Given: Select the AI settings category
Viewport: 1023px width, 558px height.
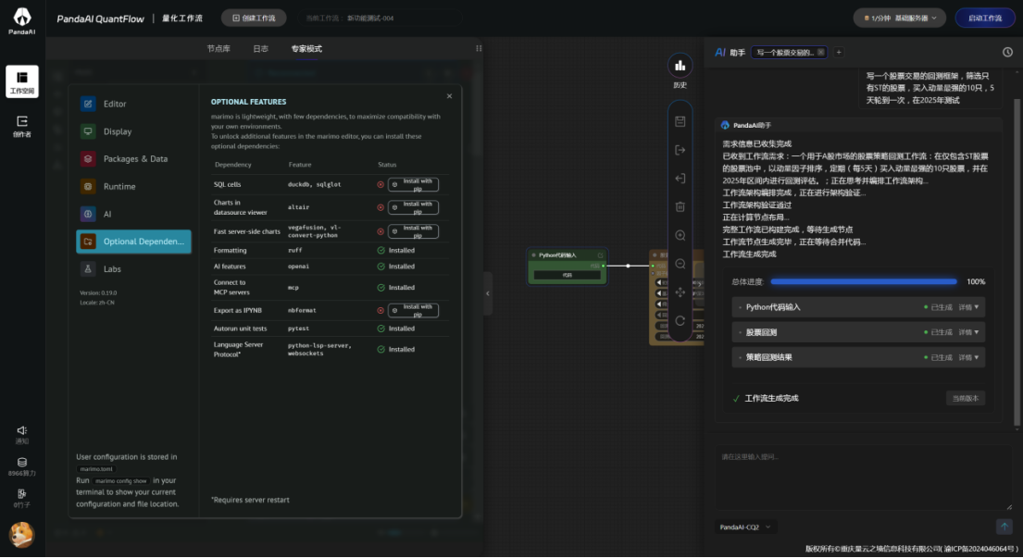Looking at the screenshot, I should tap(133, 214).
